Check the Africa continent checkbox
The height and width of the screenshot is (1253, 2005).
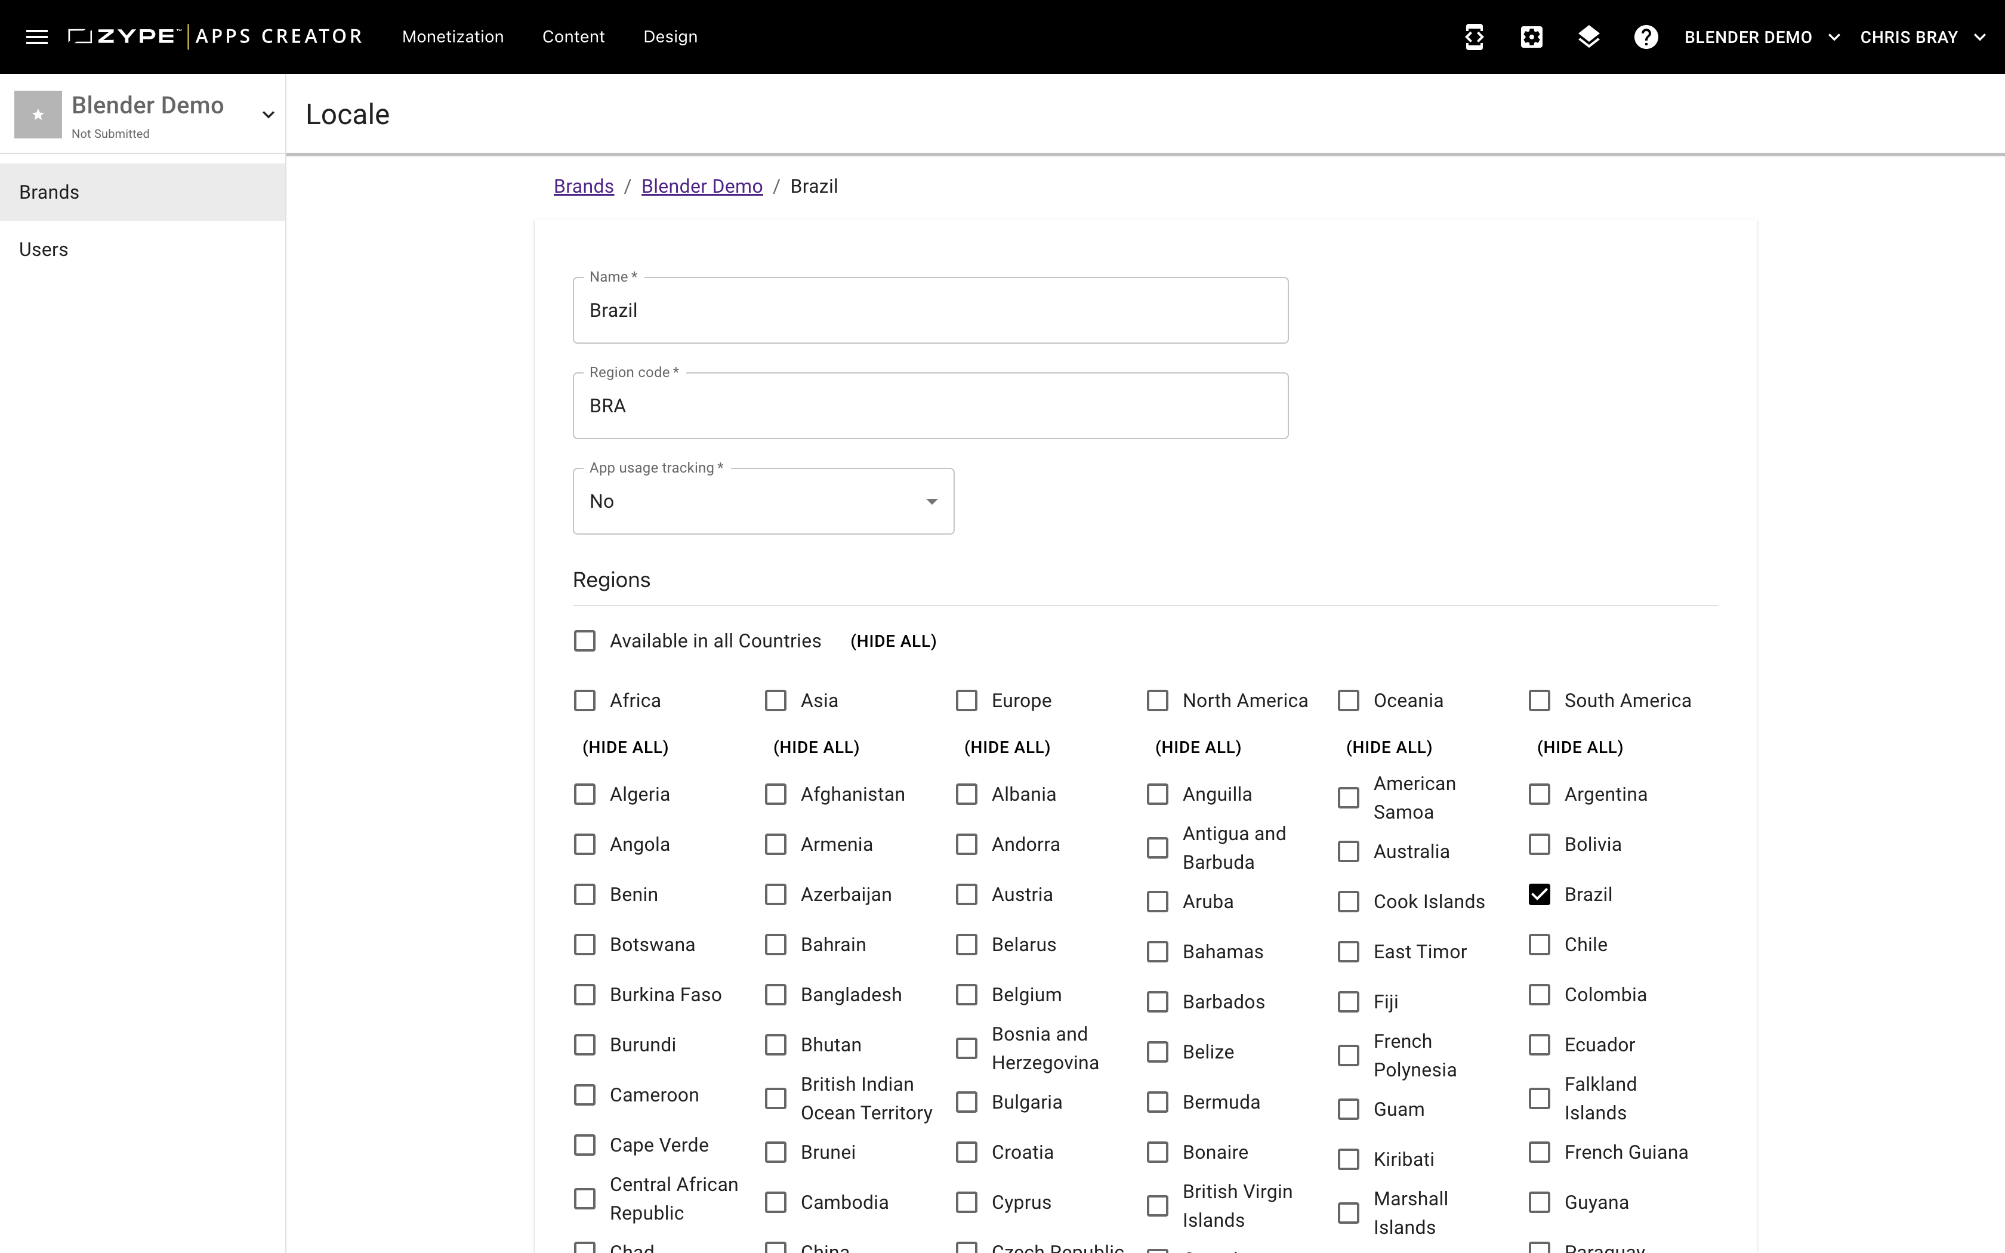pos(585,700)
